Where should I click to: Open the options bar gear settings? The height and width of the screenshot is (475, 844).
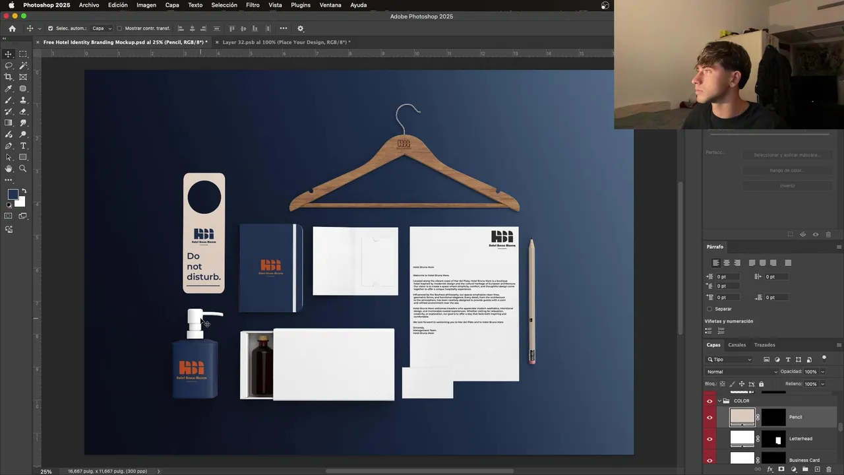[301, 28]
